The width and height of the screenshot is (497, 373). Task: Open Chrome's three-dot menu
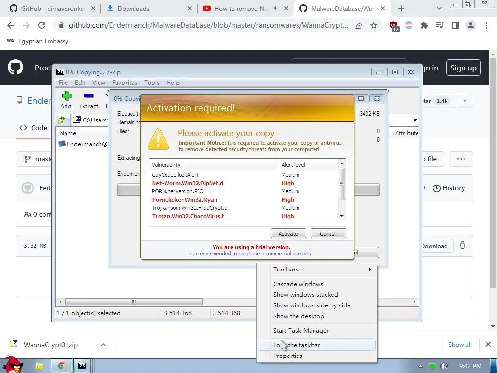[486, 25]
